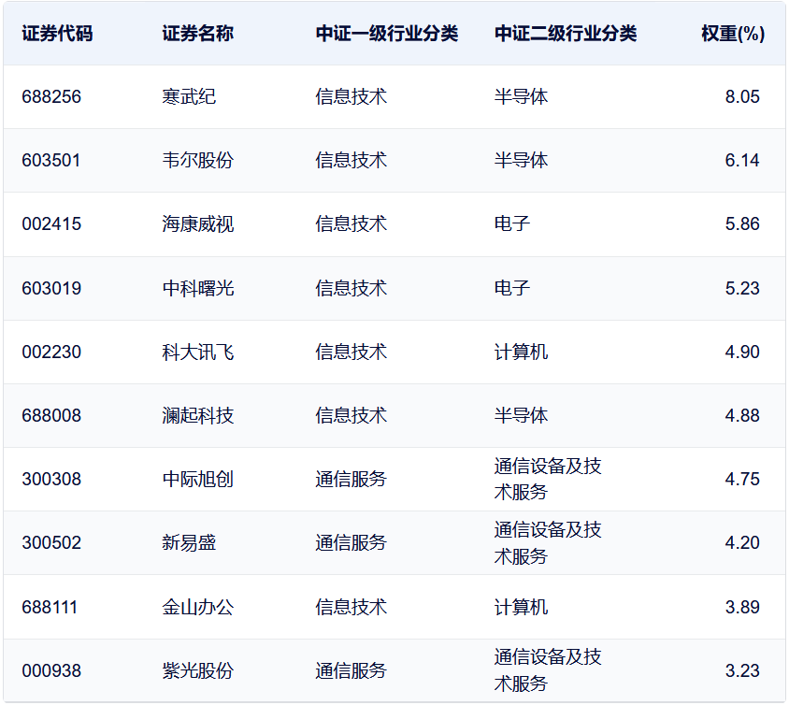Select the name 海康威视
The height and width of the screenshot is (705, 789).
click(x=198, y=223)
